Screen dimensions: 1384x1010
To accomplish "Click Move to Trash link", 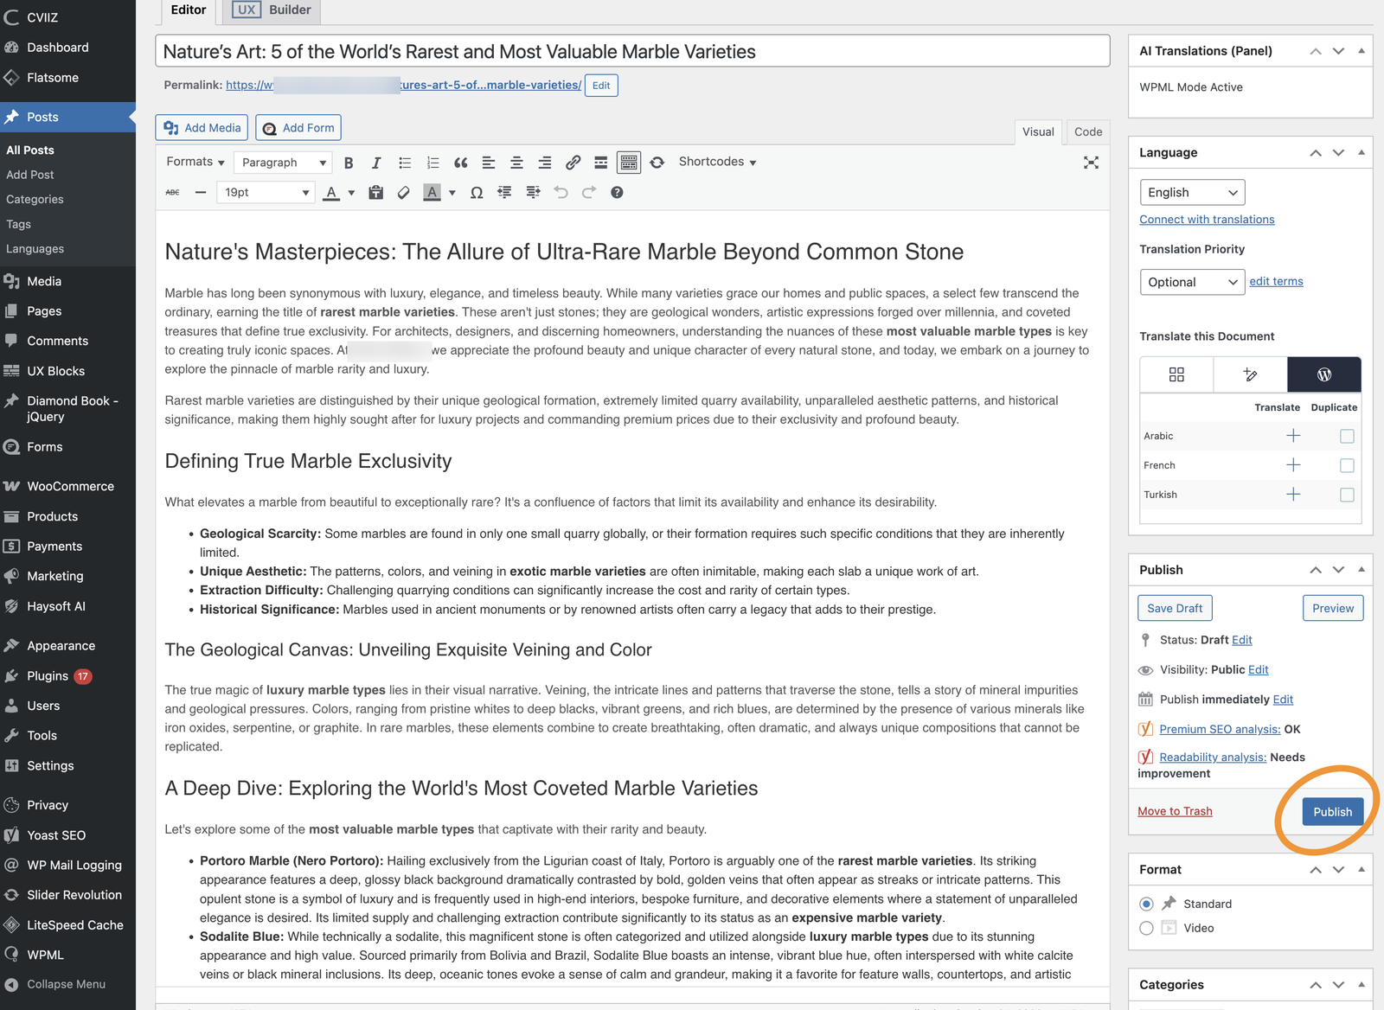I will click(1175, 811).
